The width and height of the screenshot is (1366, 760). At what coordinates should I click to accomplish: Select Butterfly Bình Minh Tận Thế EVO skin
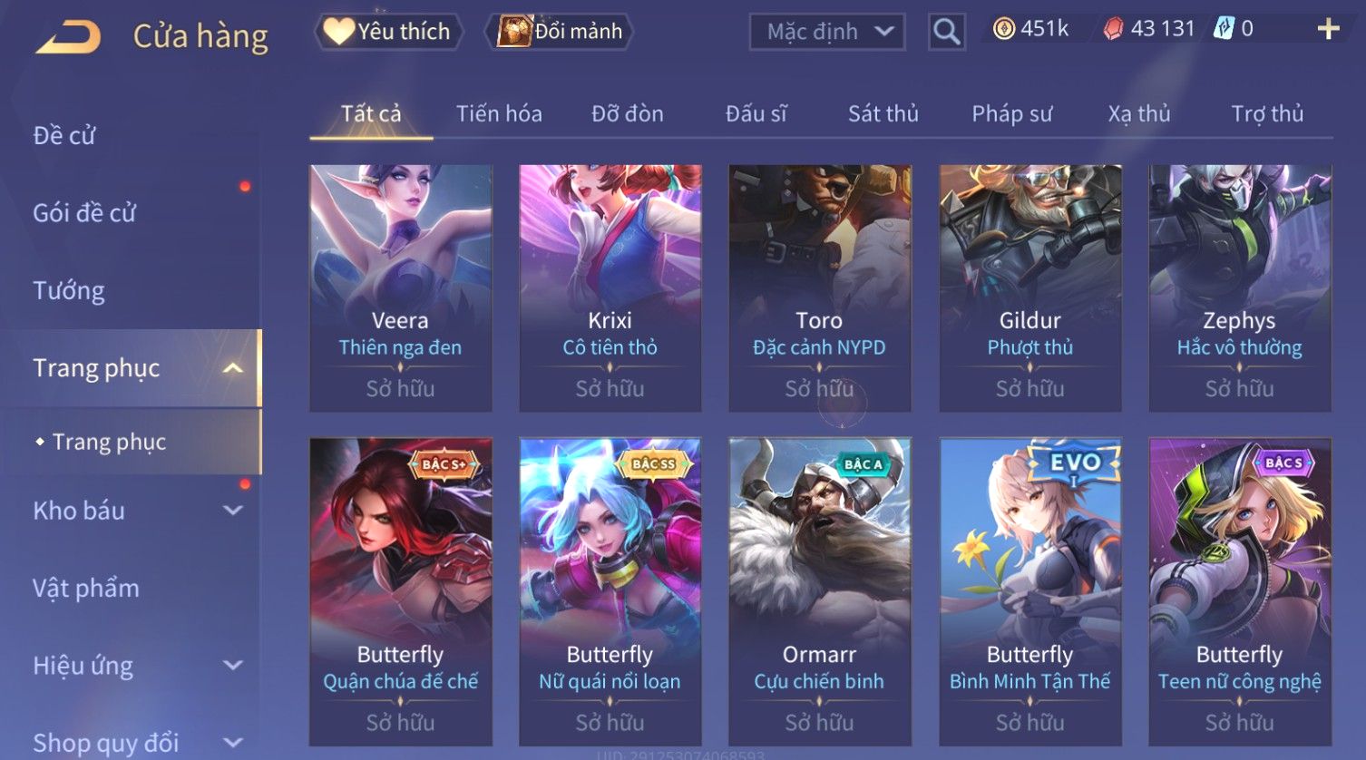coord(1030,592)
